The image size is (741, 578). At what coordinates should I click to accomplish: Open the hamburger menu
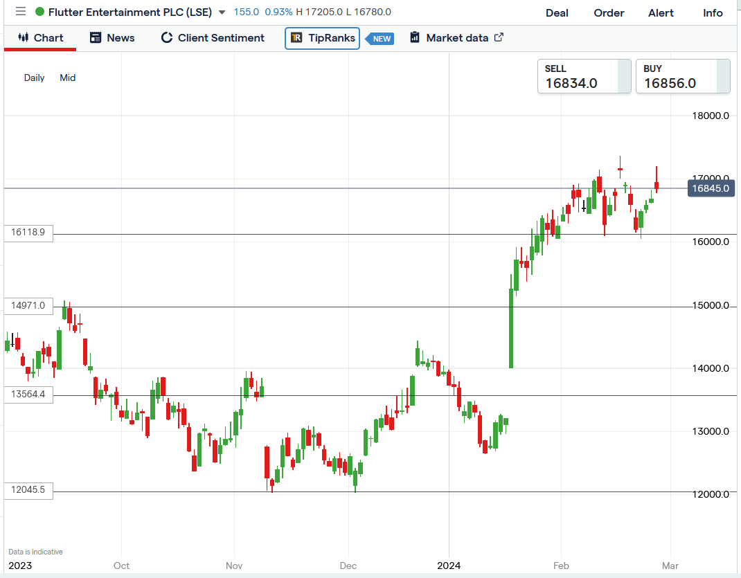click(x=20, y=11)
